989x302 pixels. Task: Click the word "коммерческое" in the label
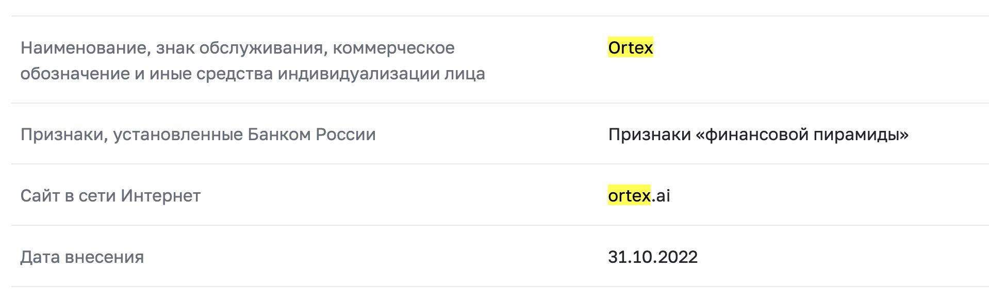click(393, 48)
